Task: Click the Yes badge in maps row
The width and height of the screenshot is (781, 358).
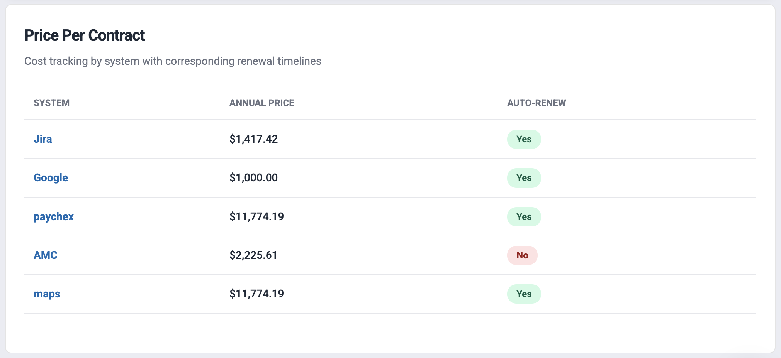Action: (524, 294)
